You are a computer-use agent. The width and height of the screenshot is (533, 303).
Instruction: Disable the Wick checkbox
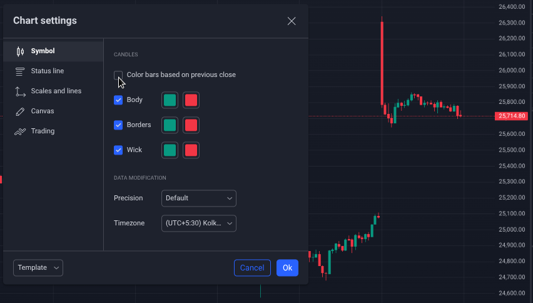tap(118, 150)
